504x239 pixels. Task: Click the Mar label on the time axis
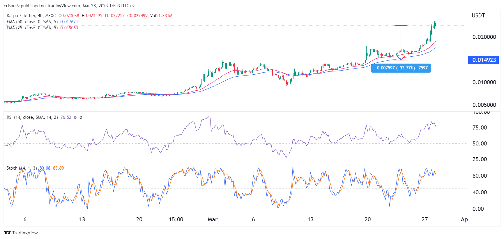point(213,219)
